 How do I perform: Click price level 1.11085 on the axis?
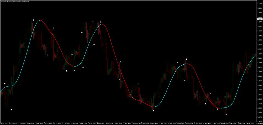point(260,53)
